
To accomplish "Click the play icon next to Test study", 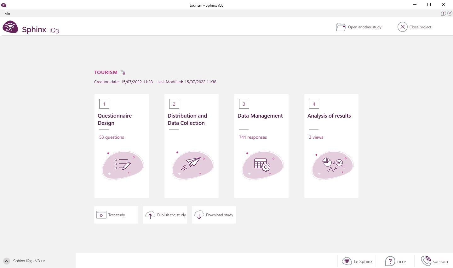I will pos(101,215).
